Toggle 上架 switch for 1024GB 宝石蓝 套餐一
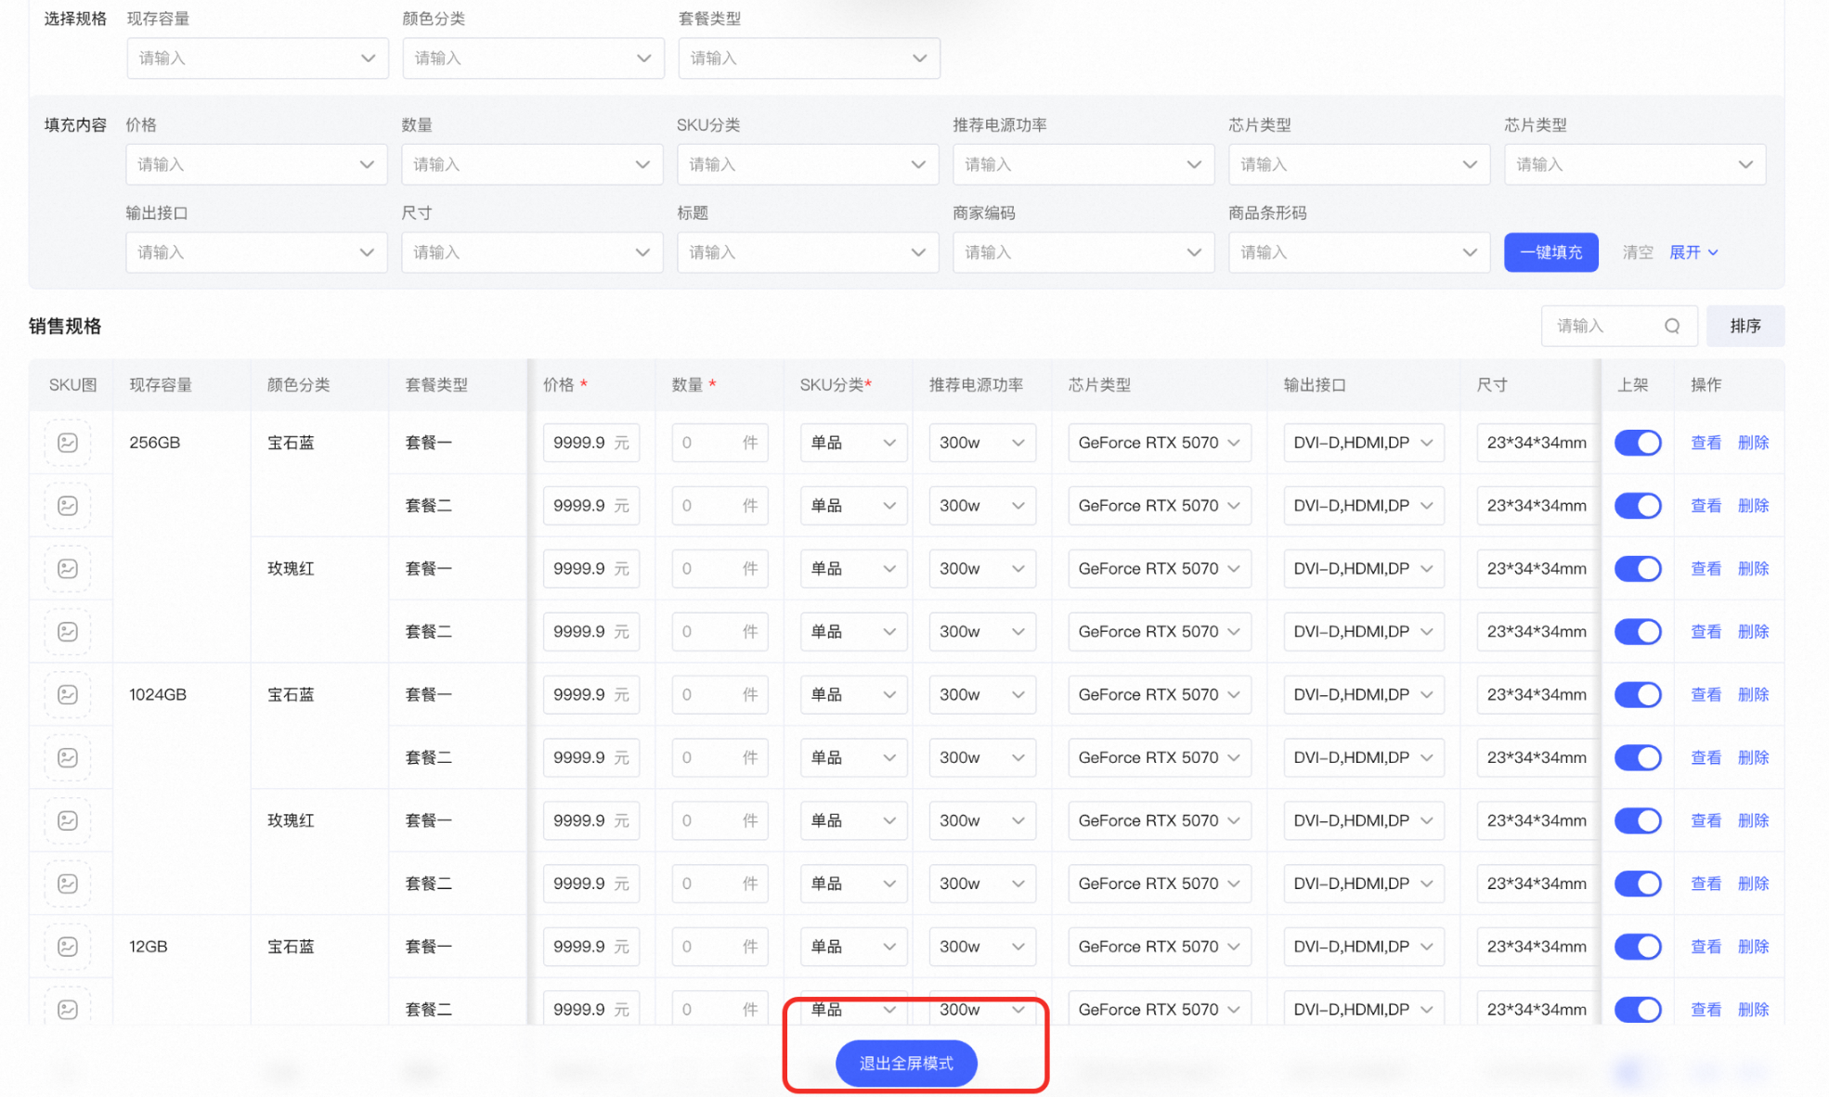Image resolution: width=1829 pixels, height=1097 pixels. 1638,695
